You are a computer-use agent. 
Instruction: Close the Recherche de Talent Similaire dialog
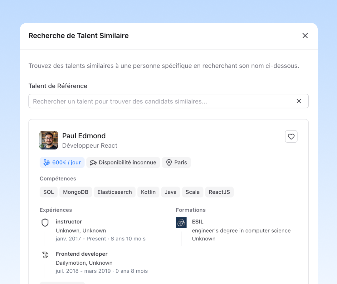click(305, 36)
